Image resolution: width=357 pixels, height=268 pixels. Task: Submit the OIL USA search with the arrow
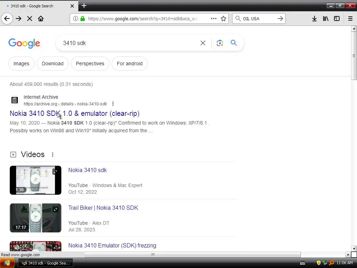[x=280, y=18]
